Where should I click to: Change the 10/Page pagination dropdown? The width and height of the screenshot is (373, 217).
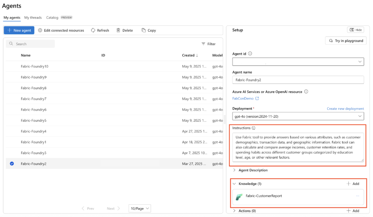[140, 208]
